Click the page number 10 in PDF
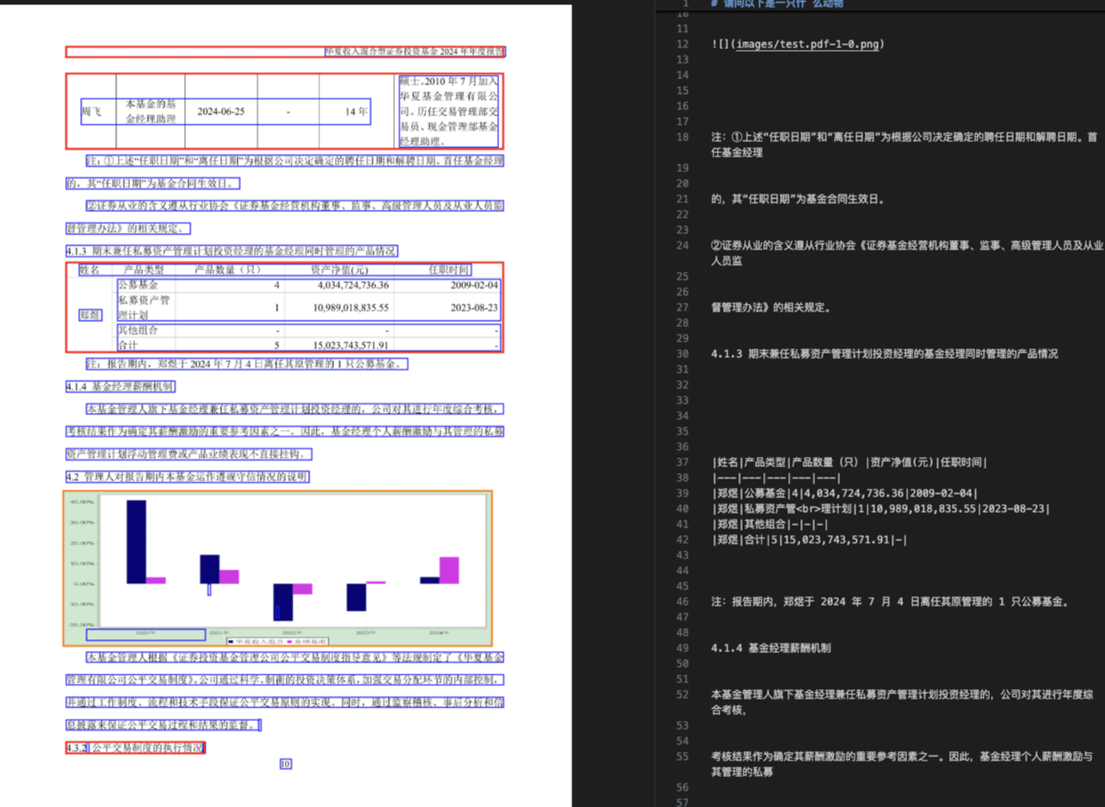Viewport: 1105px width, 807px height. coord(286,763)
